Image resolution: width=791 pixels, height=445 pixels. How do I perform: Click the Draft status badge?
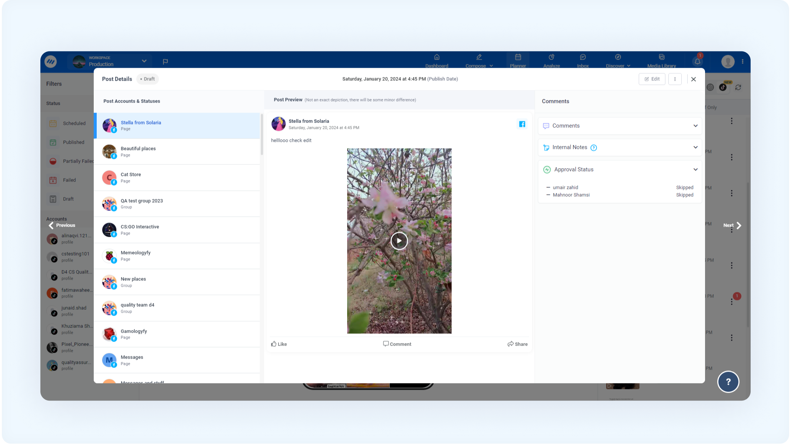point(147,79)
